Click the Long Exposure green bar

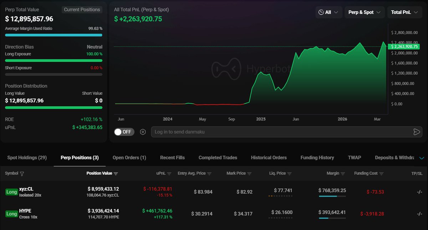53,60
